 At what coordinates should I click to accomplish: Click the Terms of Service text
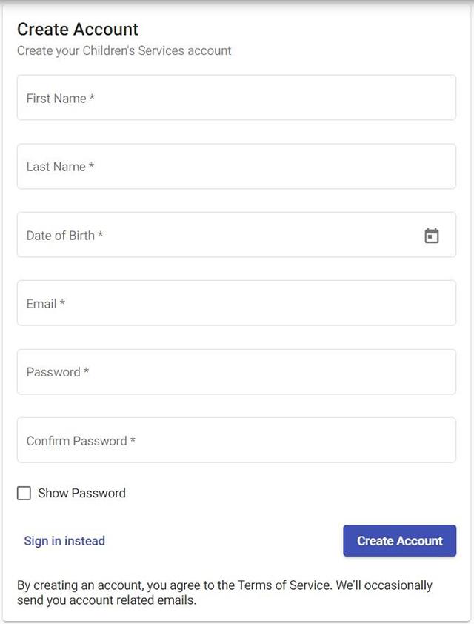[x=284, y=585]
